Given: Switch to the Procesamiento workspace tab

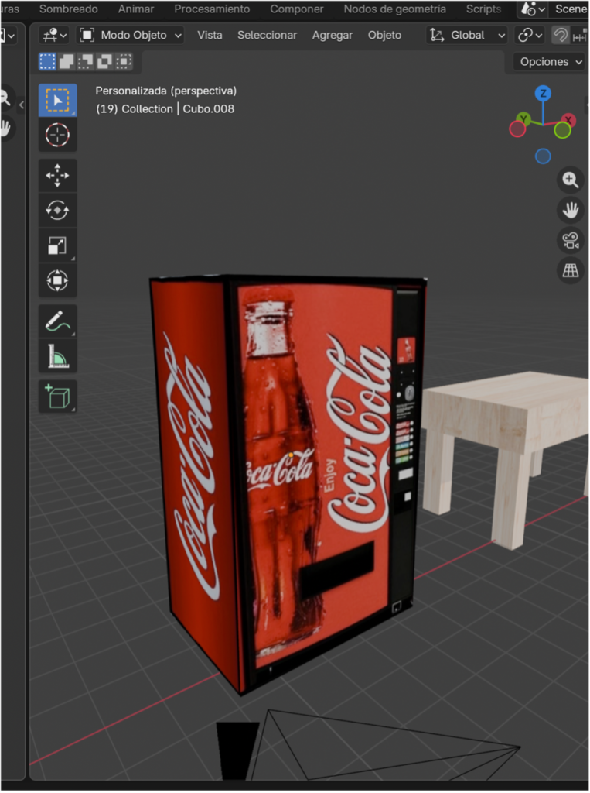Looking at the screenshot, I should 212,9.
